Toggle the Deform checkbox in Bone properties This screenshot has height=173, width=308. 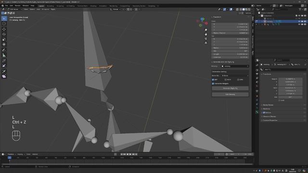264,112
